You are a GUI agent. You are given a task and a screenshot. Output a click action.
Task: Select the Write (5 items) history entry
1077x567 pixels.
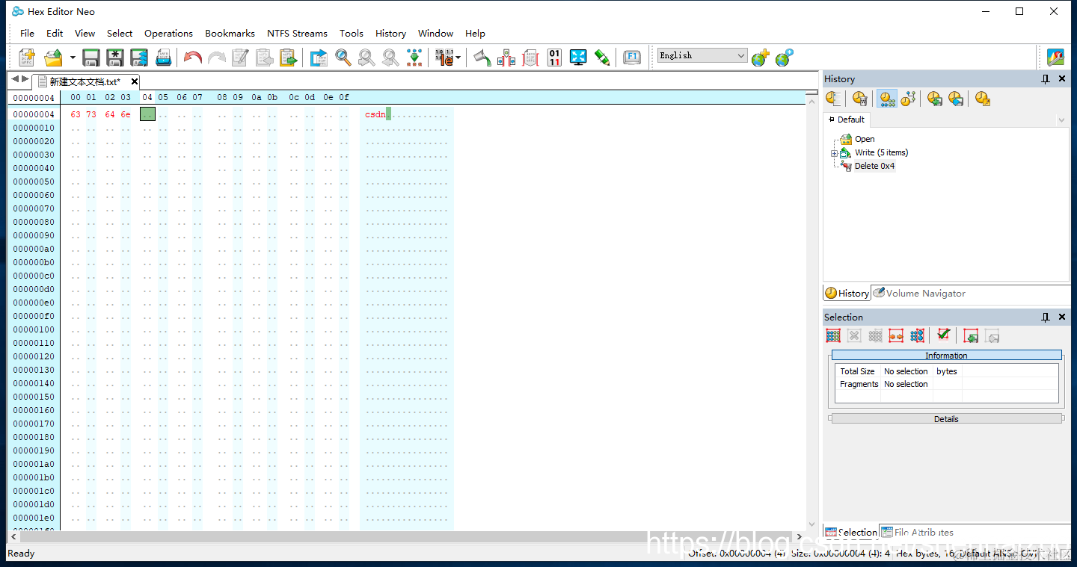click(881, 152)
